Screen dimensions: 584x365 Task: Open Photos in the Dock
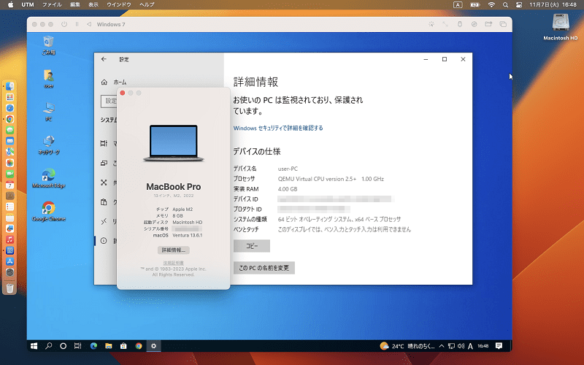[x=9, y=163]
